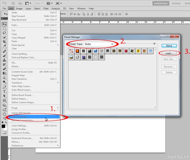Click Done in Preset Manager

point(169,46)
